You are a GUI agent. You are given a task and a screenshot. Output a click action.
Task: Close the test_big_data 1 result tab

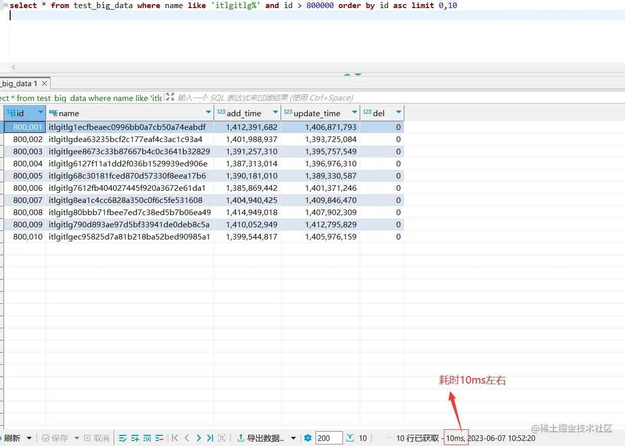pyautogui.click(x=45, y=84)
